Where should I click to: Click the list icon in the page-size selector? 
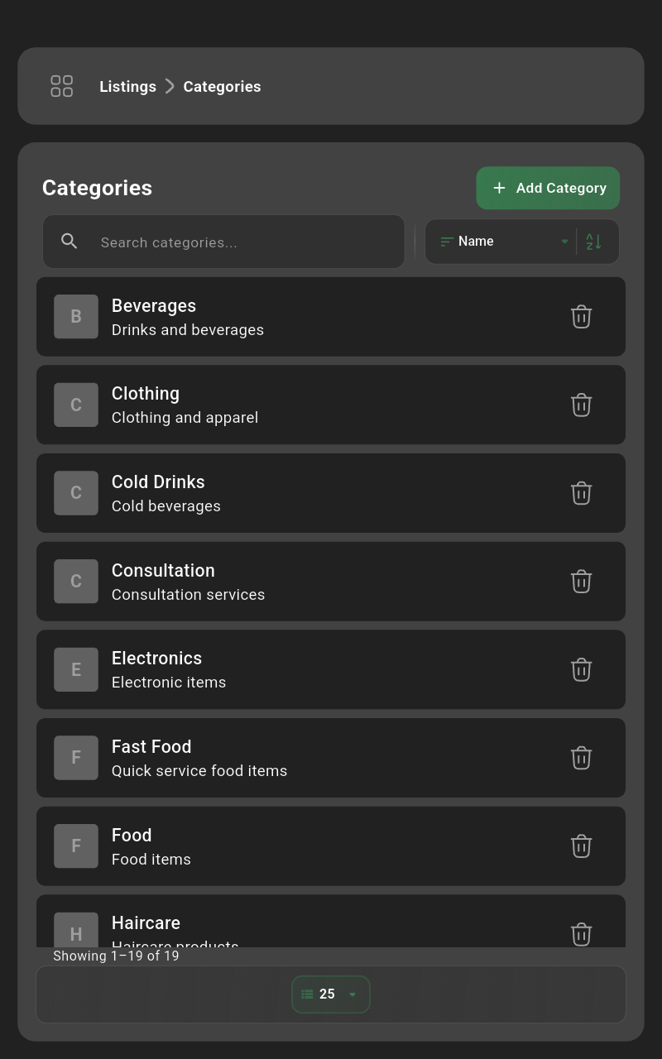pyautogui.click(x=305, y=994)
